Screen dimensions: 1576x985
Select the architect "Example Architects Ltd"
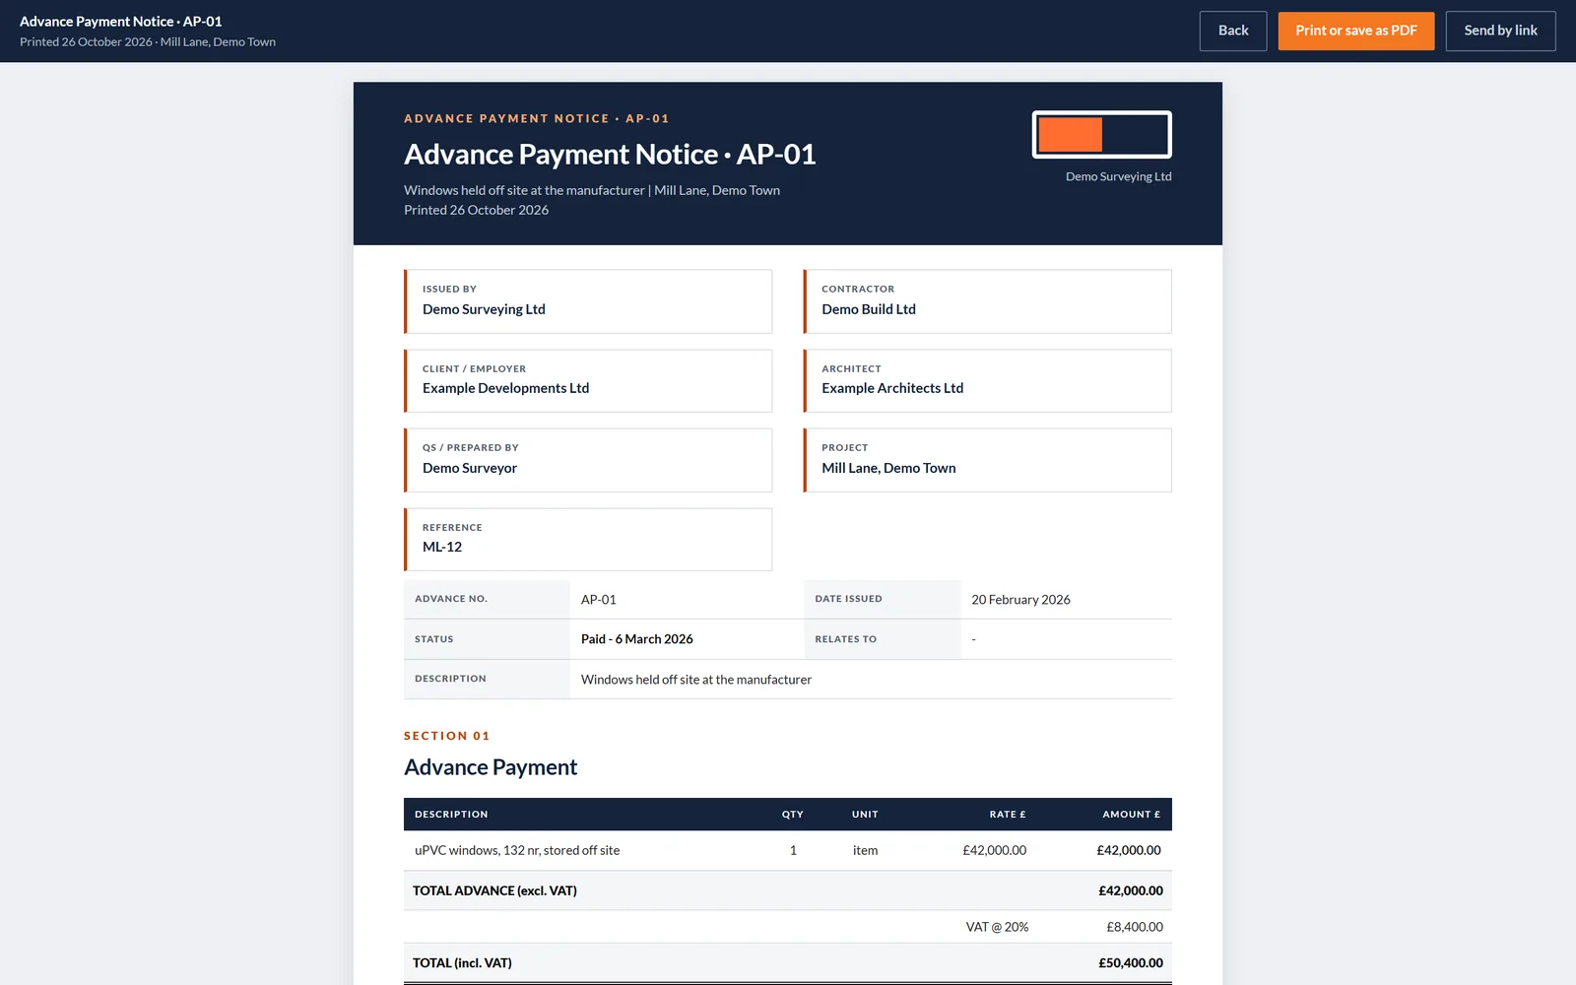(892, 388)
